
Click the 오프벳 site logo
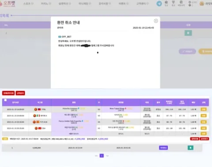[x=8, y=4]
